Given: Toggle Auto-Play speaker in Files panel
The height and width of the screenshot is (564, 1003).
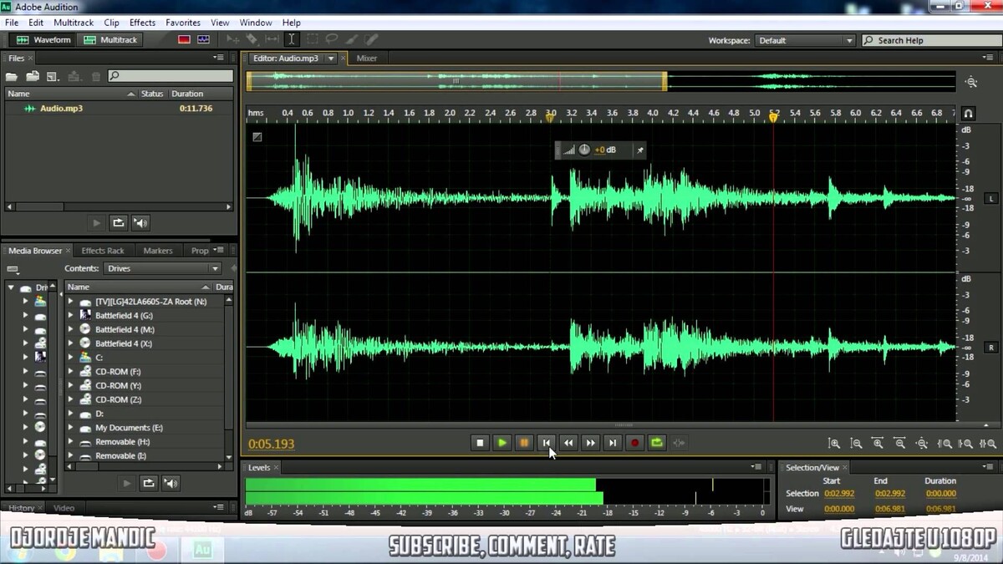Looking at the screenshot, I should (x=140, y=222).
